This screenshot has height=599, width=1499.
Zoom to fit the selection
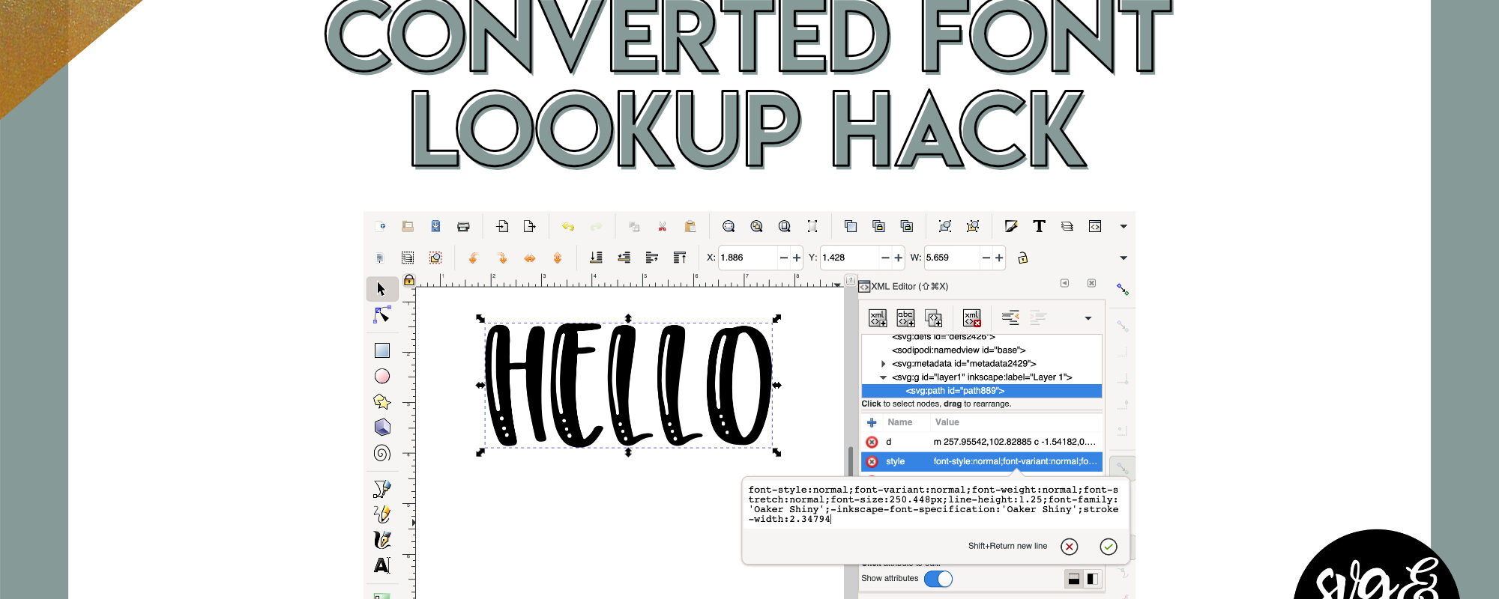point(728,226)
